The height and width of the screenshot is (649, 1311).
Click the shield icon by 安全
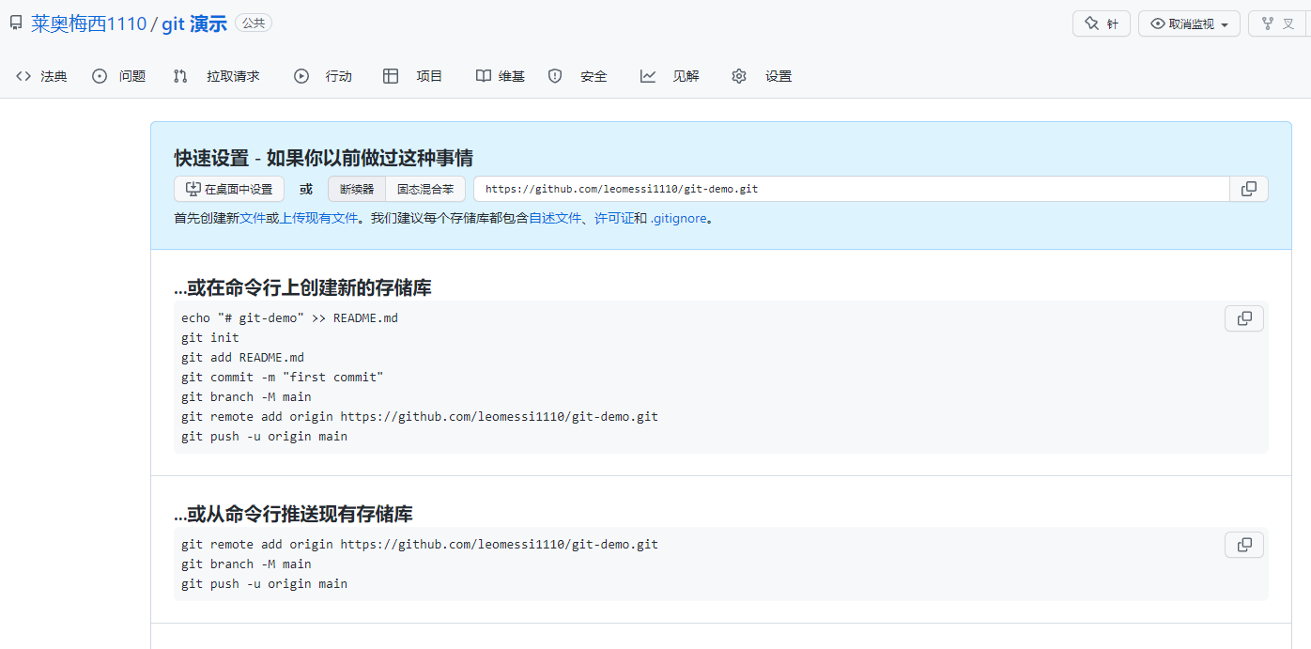[x=555, y=76]
